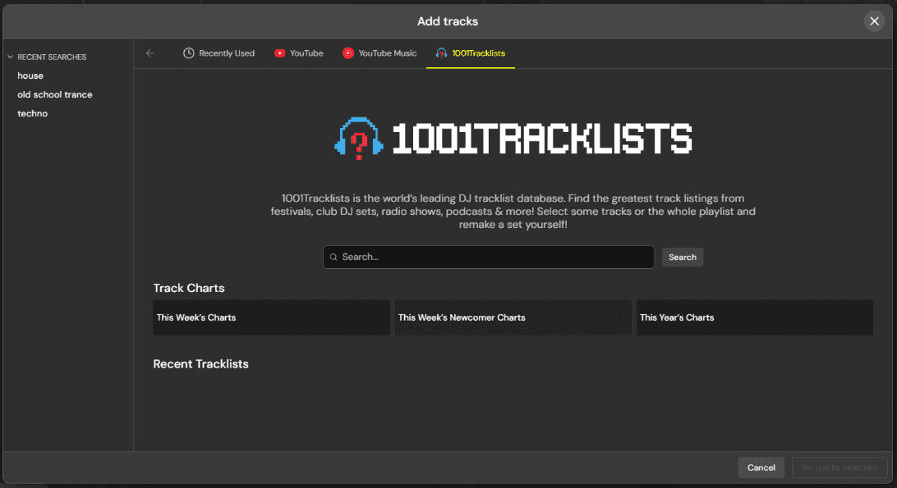Close the Add tracks dialog
897x488 pixels.
click(874, 21)
